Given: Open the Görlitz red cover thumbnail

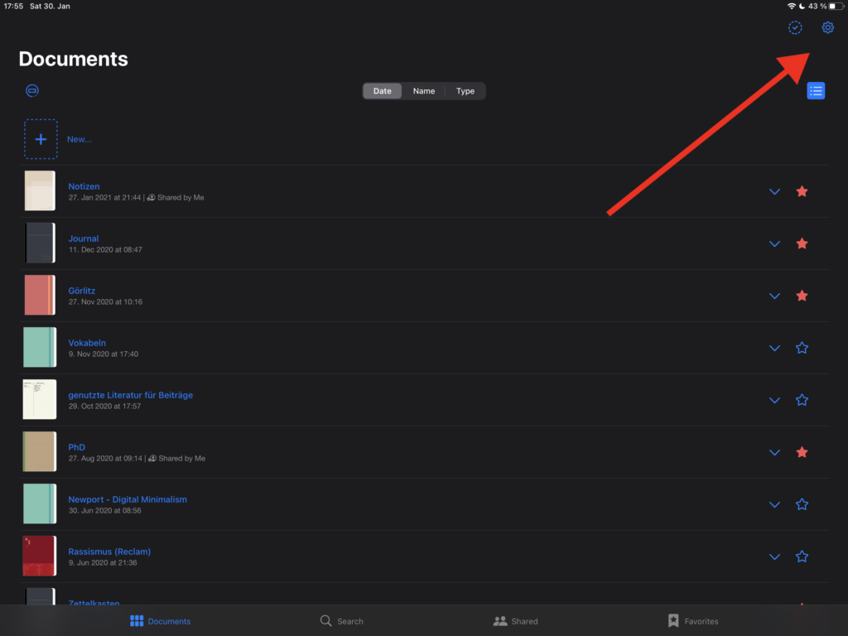Looking at the screenshot, I should (40, 296).
